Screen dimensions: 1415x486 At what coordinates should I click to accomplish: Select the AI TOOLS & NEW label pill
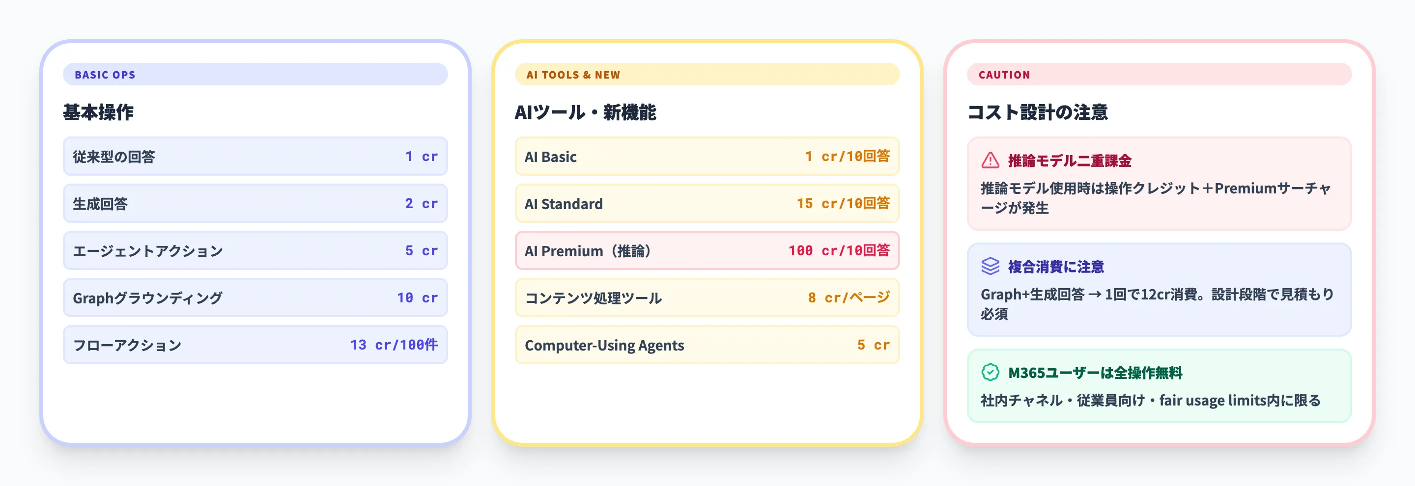tap(707, 75)
